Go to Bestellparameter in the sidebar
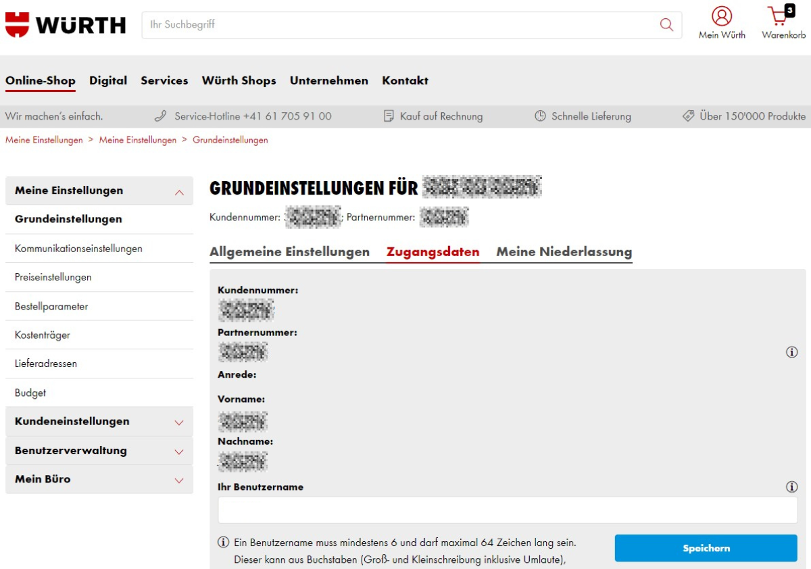This screenshot has height=569, width=811. 99,307
